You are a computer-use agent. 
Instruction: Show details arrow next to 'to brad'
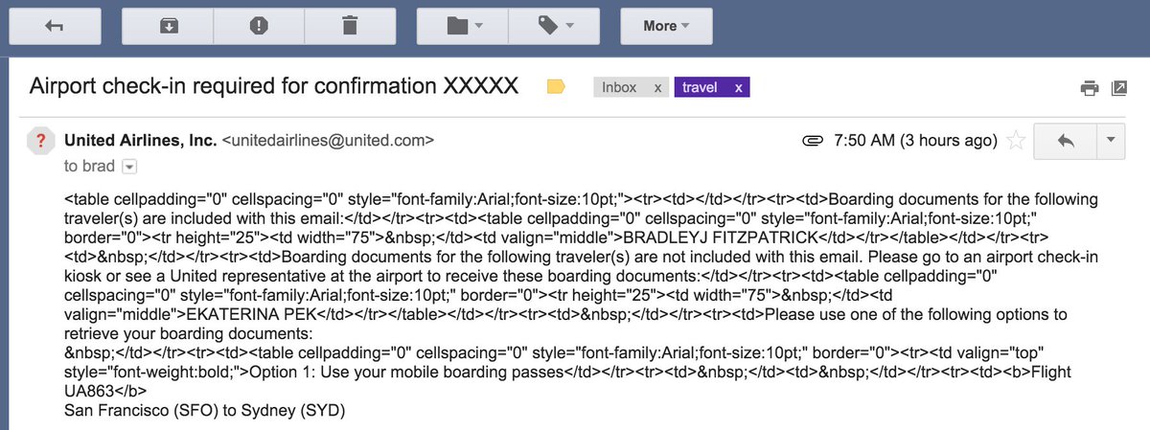[x=129, y=167]
